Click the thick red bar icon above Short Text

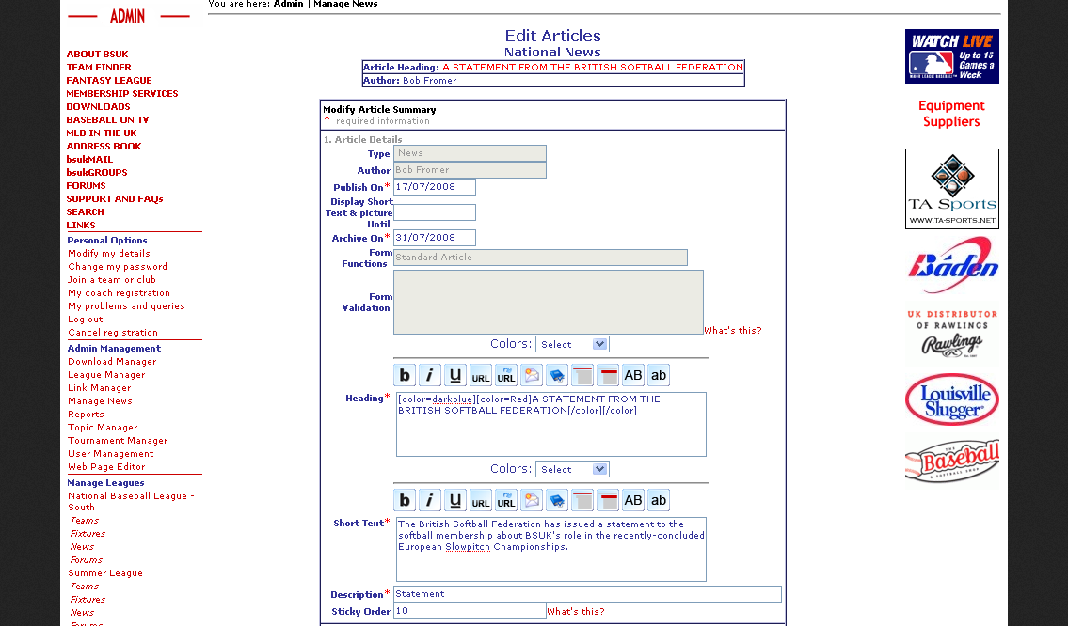coord(608,500)
